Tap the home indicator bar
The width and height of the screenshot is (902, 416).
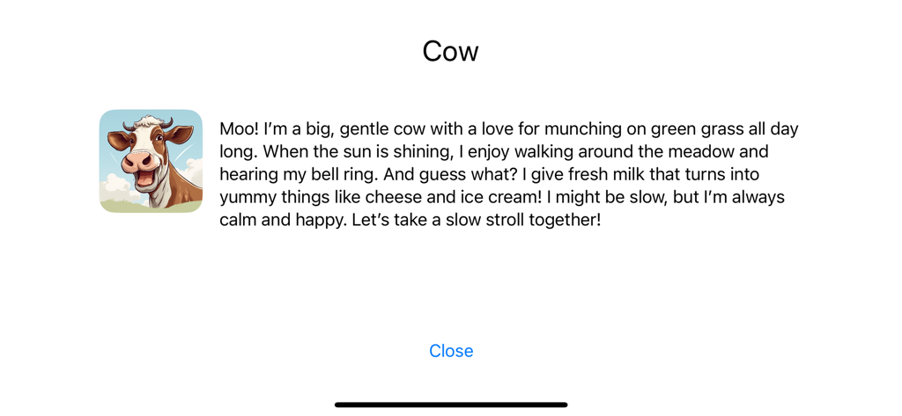(451, 405)
